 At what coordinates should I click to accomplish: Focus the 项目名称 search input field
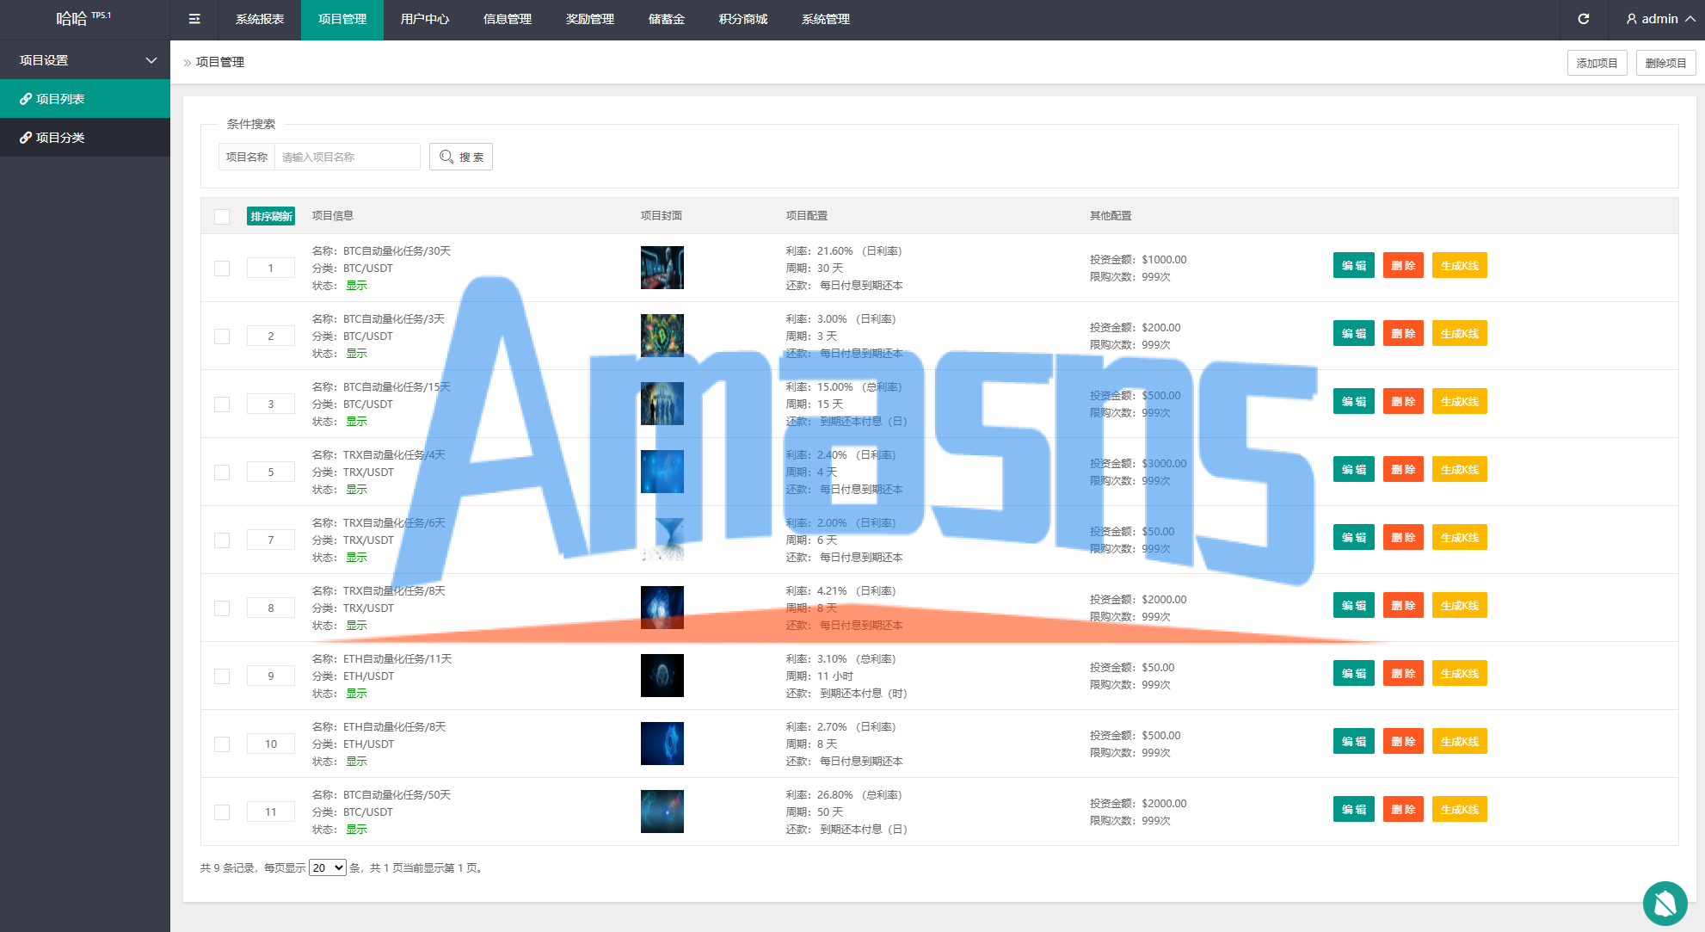[x=347, y=157]
